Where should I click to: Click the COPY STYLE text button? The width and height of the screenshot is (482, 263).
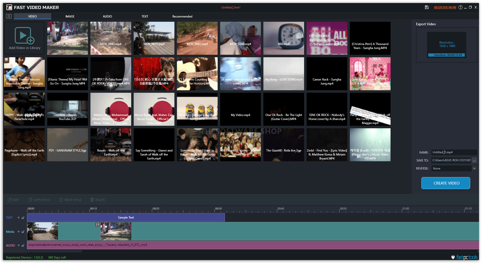click(42, 200)
